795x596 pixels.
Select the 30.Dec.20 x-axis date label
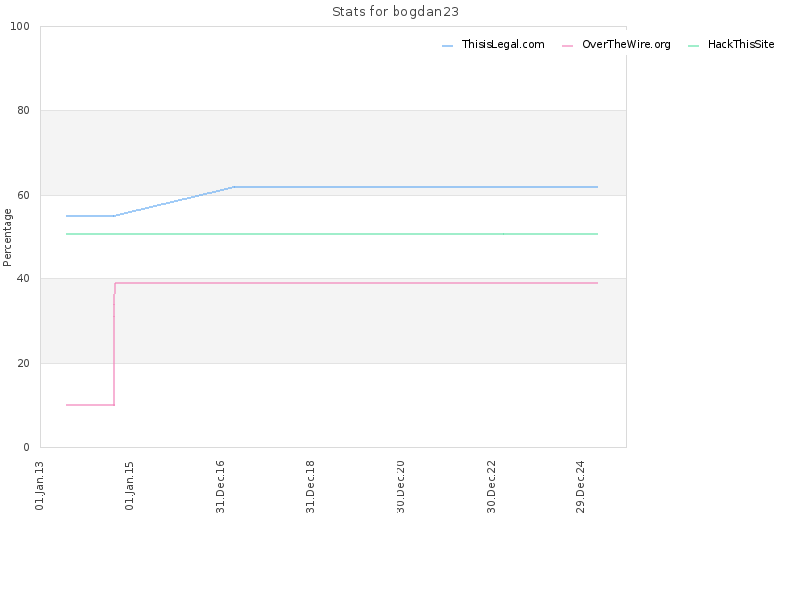click(x=400, y=487)
